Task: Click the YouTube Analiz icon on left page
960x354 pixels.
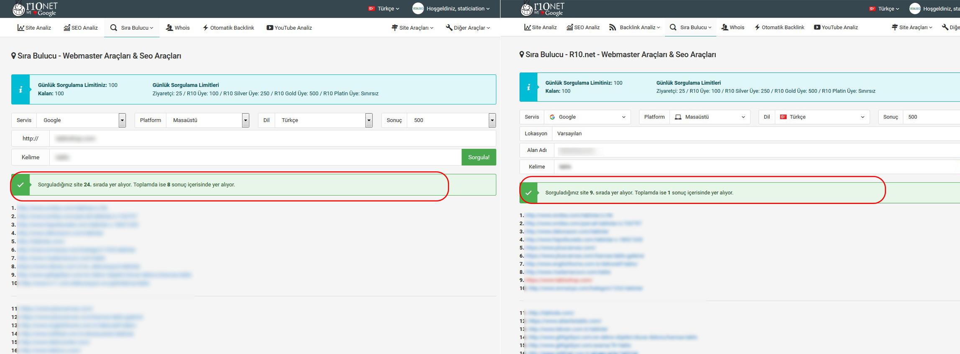Action: 270,28
